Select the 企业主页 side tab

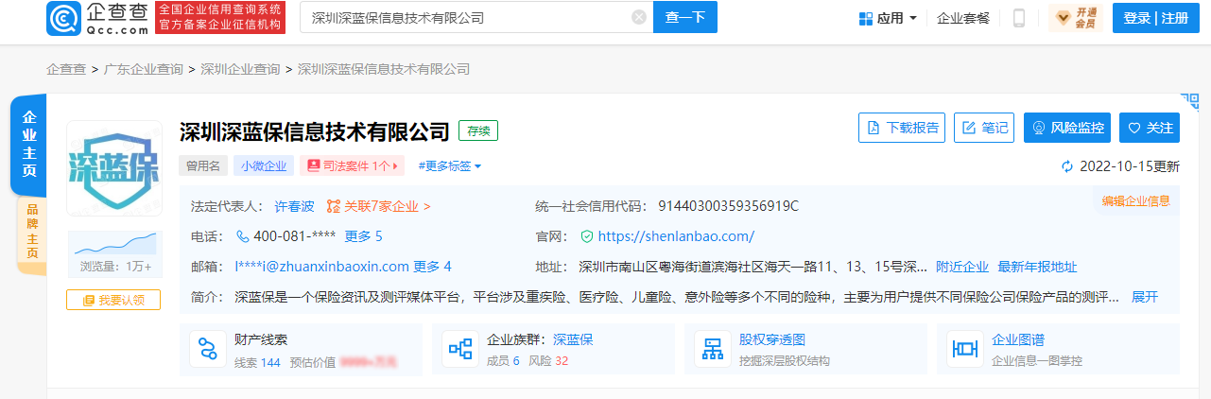pyautogui.click(x=29, y=144)
